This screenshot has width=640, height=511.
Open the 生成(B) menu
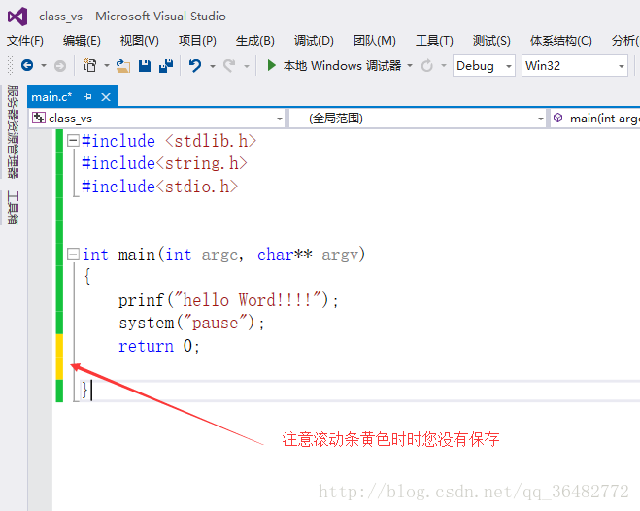255,41
